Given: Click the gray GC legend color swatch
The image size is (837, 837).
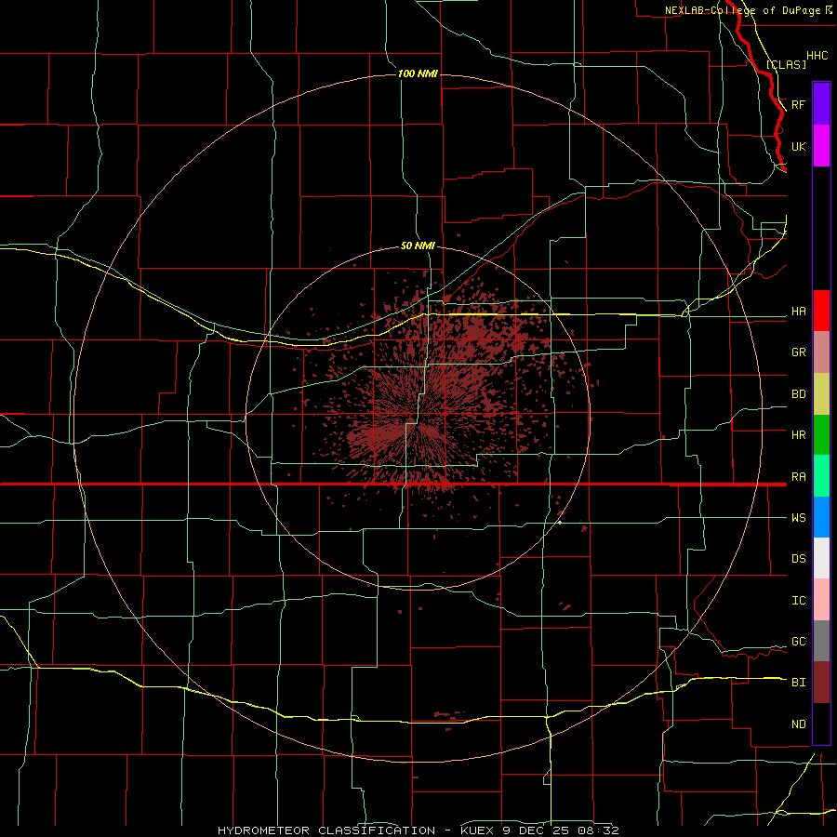Looking at the screenshot, I should point(821,641).
